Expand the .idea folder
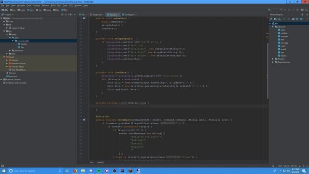This screenshot has width=309, height=174. click(x=4, y=21)
